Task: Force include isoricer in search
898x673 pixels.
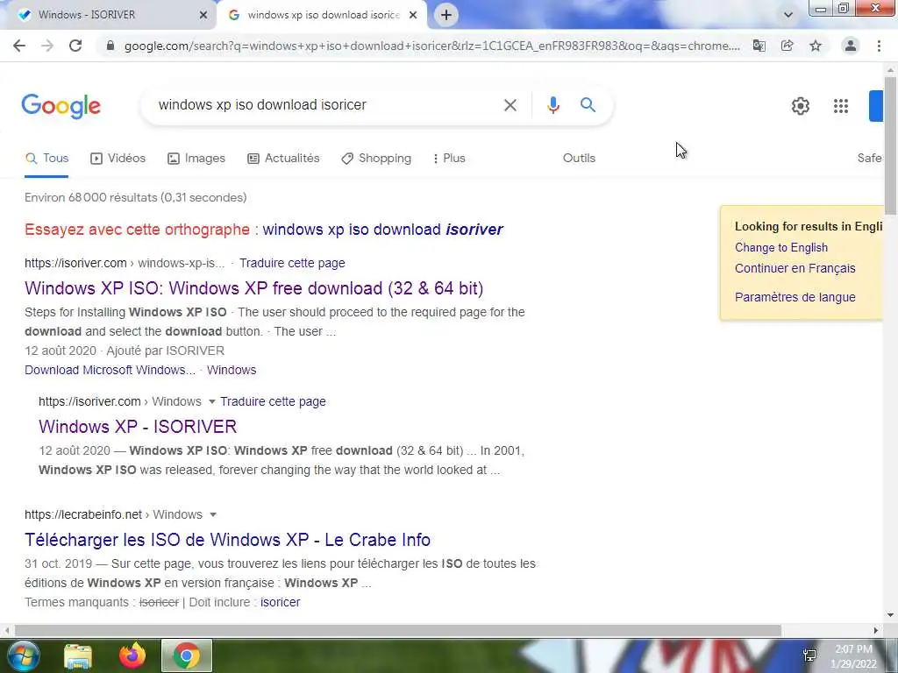Action: pyautogui.click(x=280, y=603)
